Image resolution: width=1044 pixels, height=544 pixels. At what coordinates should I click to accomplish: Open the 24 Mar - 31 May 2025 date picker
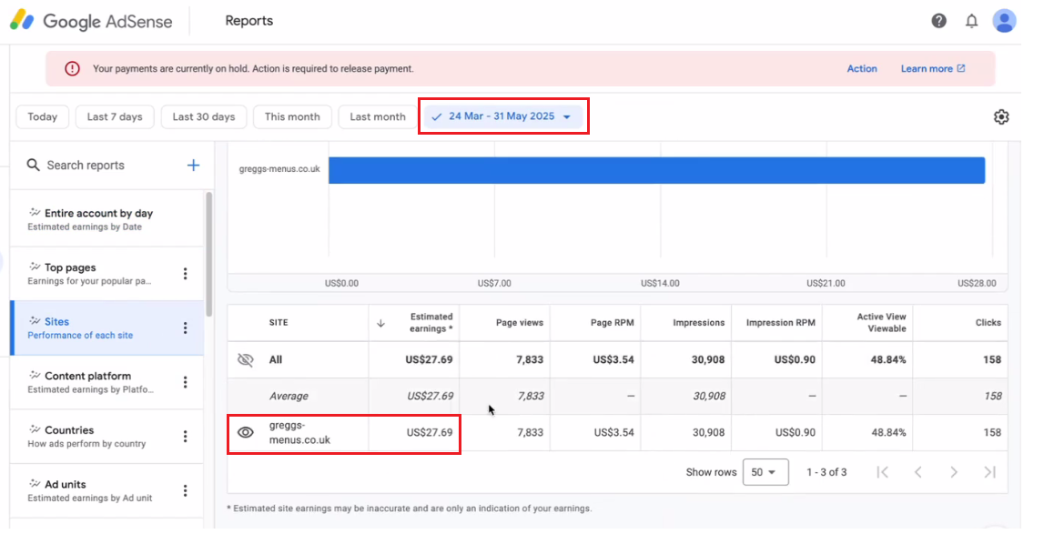pyautogui.click(x=503, y=116)
